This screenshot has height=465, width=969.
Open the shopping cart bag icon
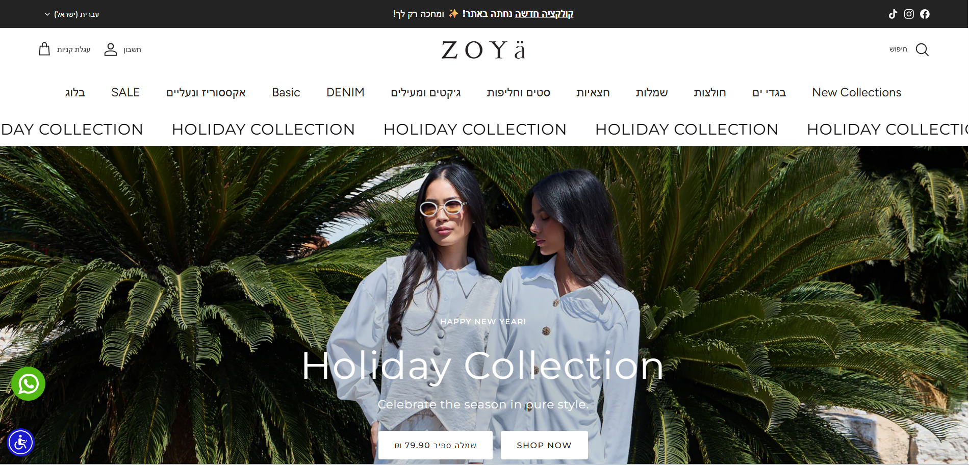44,49
